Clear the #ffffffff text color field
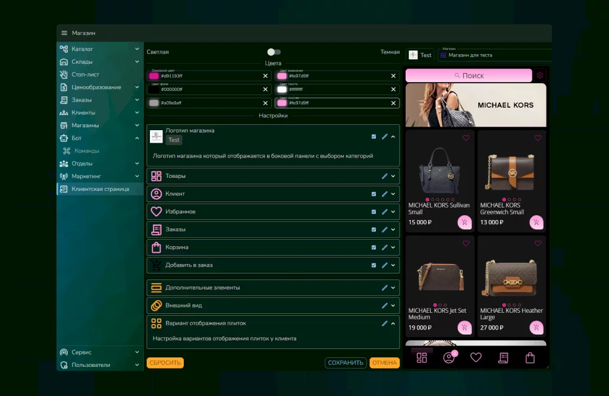This screenshot has height=396, width=609. coord(394,90)
